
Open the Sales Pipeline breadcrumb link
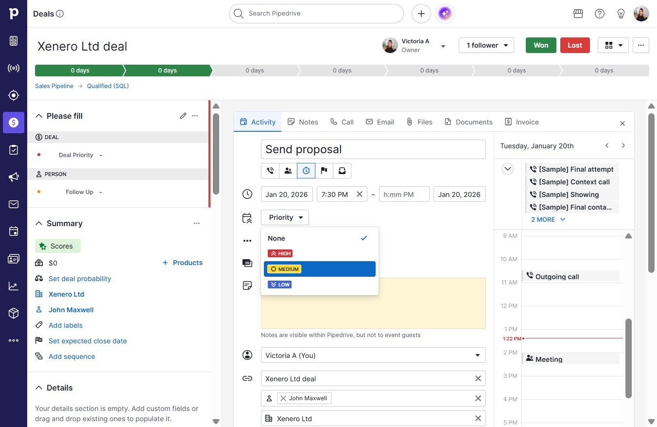(54, 86)
